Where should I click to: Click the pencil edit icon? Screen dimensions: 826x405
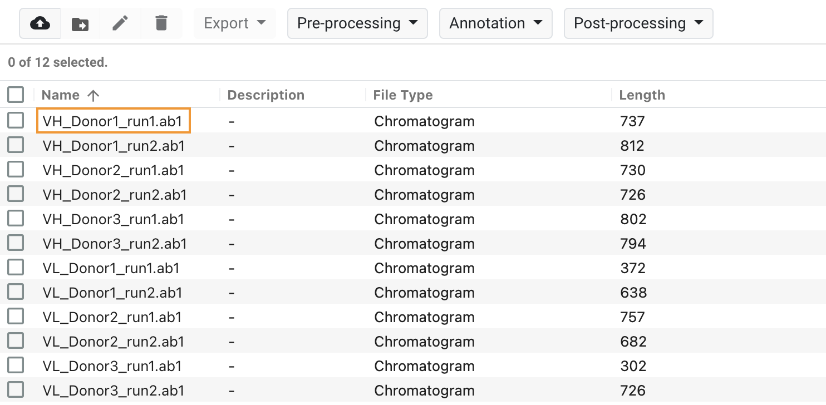point(120,23)
